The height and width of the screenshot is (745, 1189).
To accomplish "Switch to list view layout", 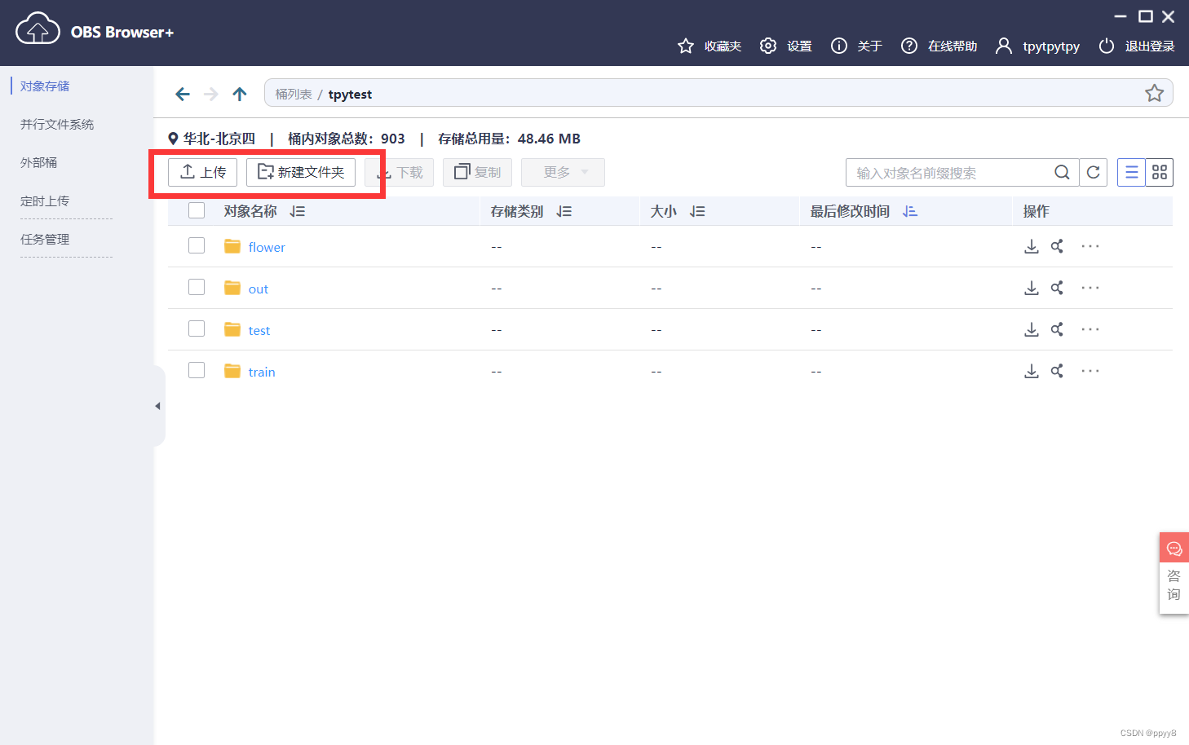I will 1131,172.
